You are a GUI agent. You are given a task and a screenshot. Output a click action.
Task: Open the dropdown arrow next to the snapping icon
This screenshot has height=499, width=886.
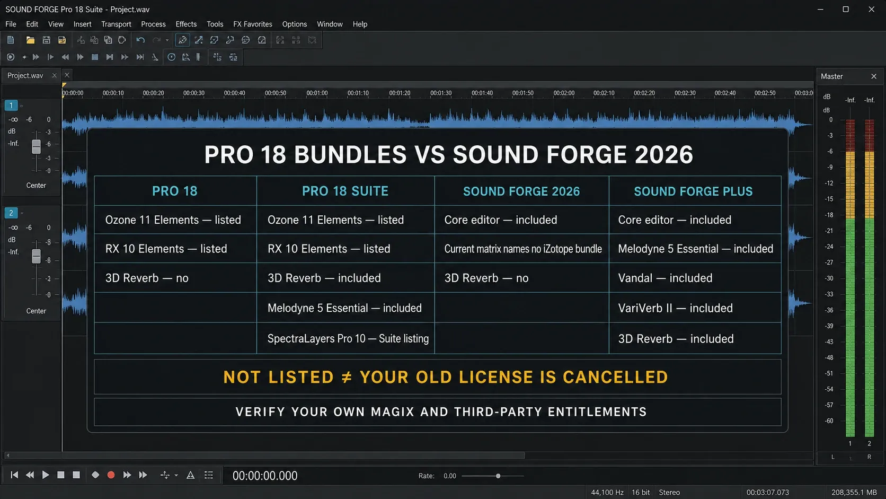coord(176,476)
